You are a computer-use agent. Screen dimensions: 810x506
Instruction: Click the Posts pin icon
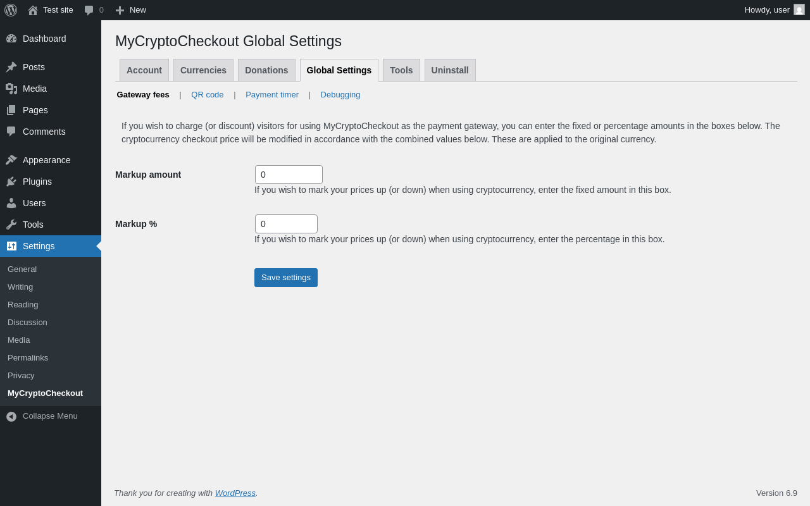(x=11, y=67)
